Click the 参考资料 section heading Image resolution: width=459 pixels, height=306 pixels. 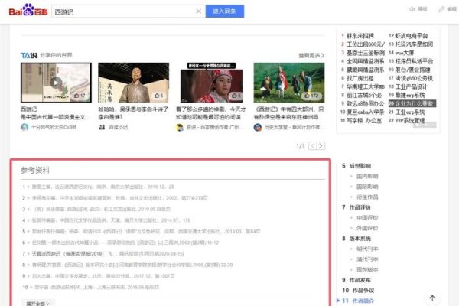click(x=35, y=170)
